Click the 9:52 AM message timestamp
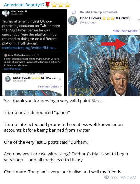The width and height of the screenshot is (140, 184). pos(128,177)
